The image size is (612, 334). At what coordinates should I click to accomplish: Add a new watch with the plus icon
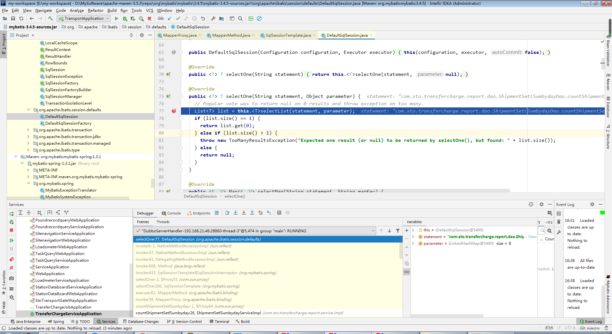tap(406, 230)
